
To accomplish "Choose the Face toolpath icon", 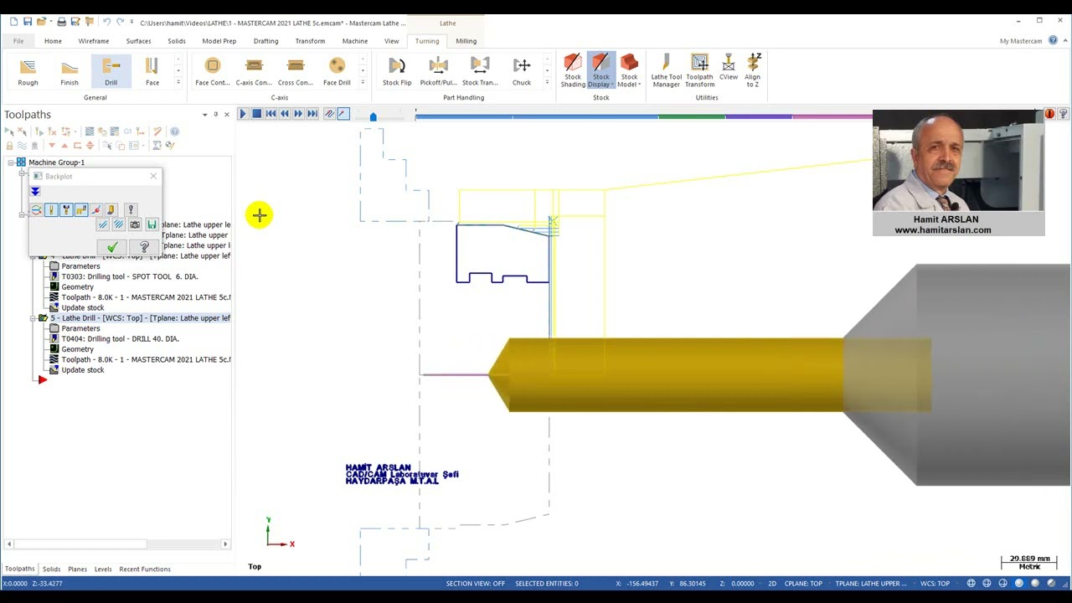I will [152, 72].
